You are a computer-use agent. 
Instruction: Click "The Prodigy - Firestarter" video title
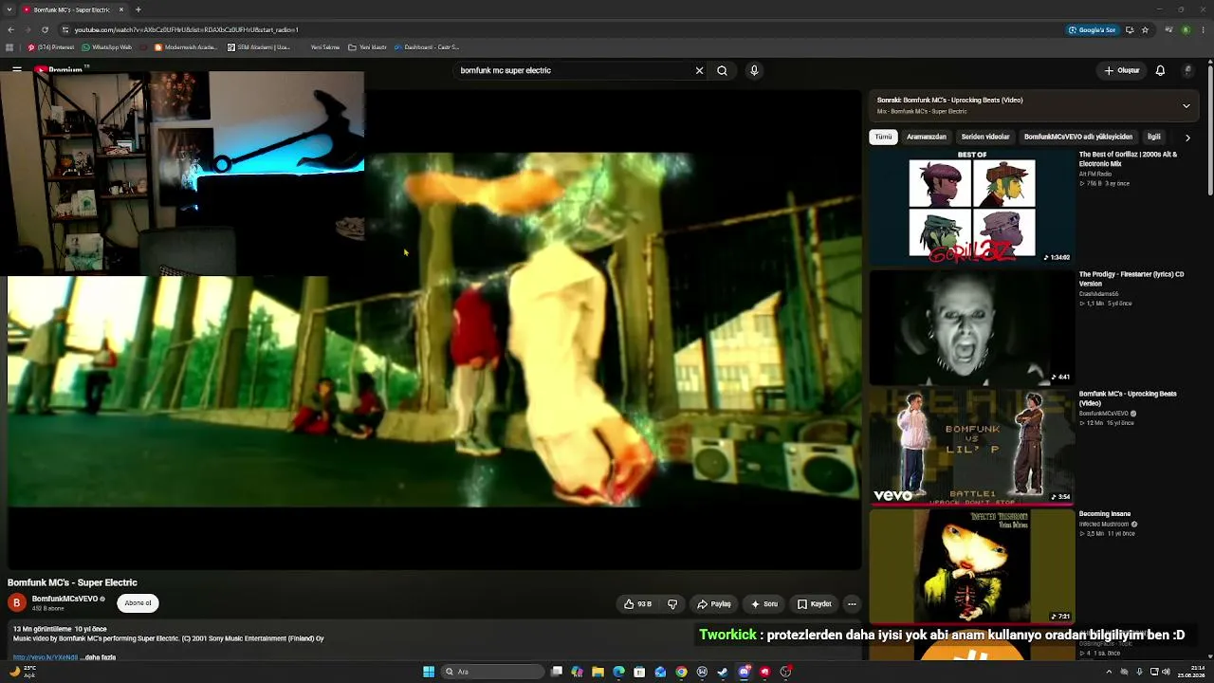(1131, 278)
